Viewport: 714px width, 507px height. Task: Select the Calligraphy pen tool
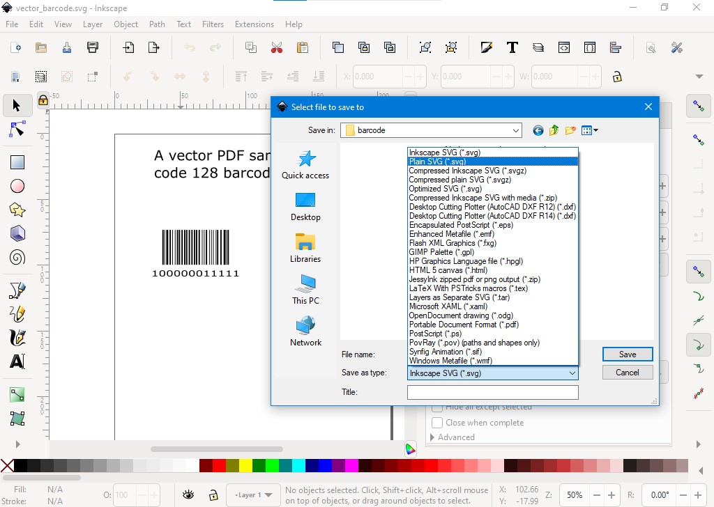tap(17, 338)
